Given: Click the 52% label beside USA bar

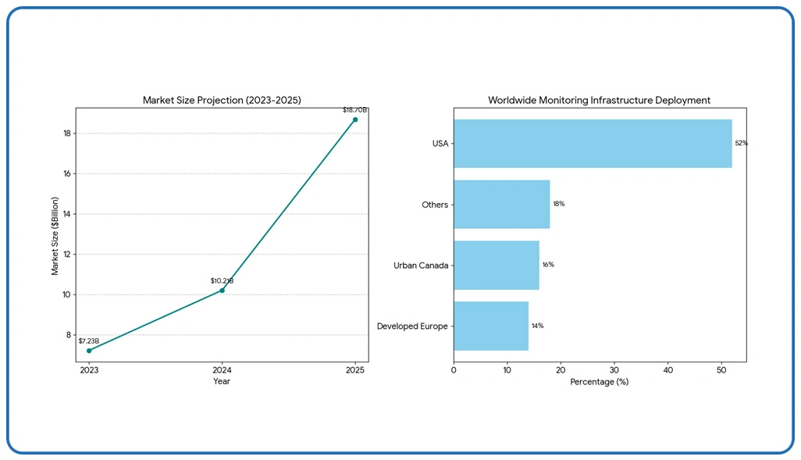Looking at the screenshot, I should point(741,144).
